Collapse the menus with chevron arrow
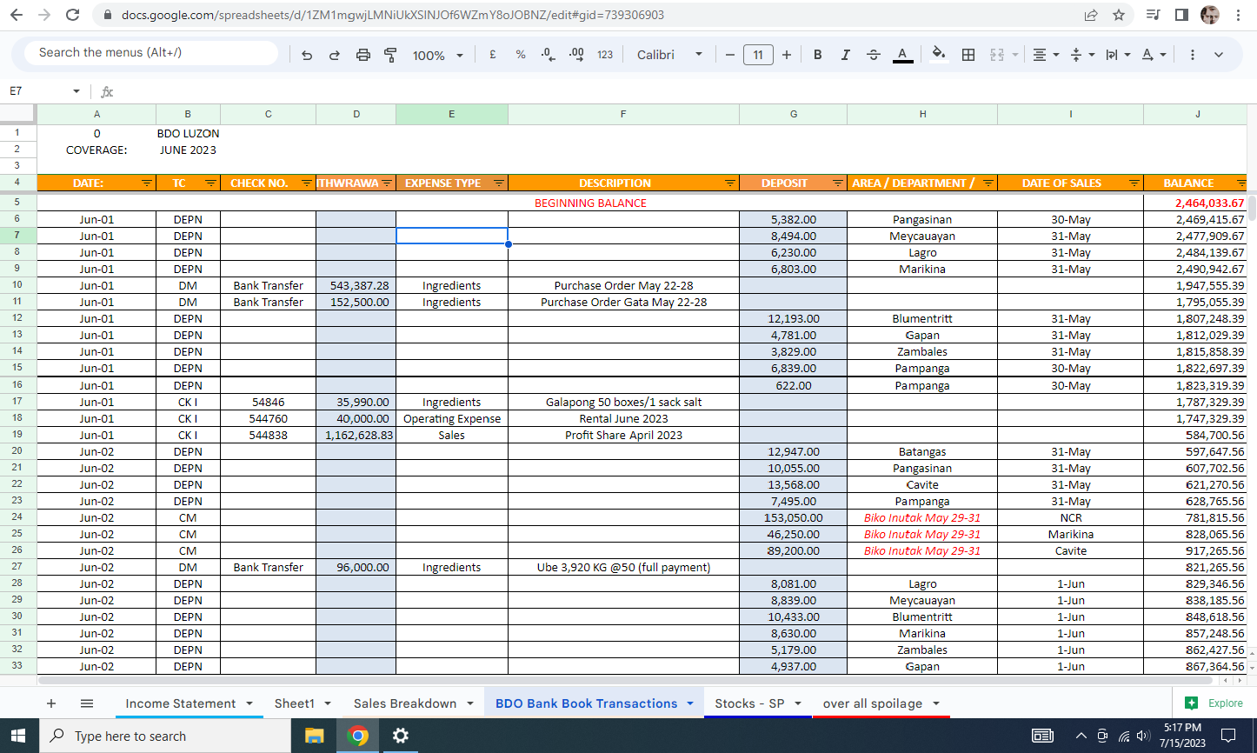Screen dimensions: 1257x753 tap(1219, 55)
